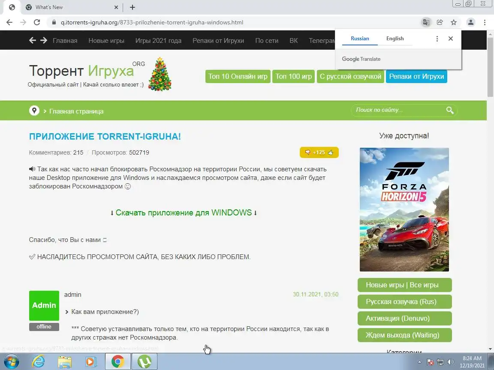Image resolution: width=494 pixels, height=370 pixels.
Task: Click the admin username in comment
Action: click(73, 295)
